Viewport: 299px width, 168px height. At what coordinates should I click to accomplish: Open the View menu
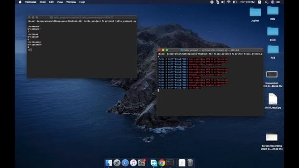tap(60, 2)
